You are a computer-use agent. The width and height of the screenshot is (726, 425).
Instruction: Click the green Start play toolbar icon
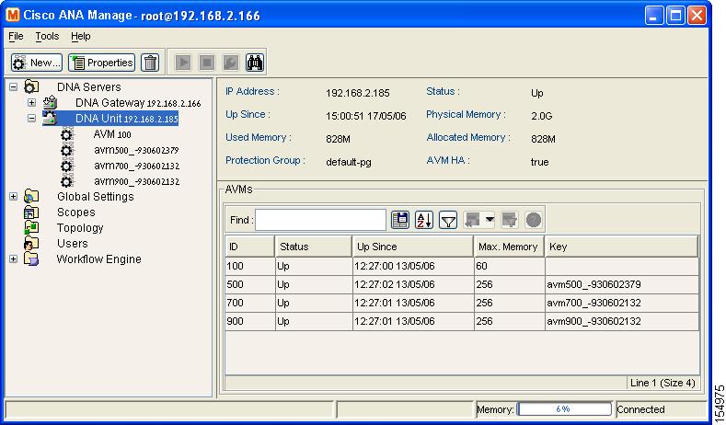(x=183, y=63)
